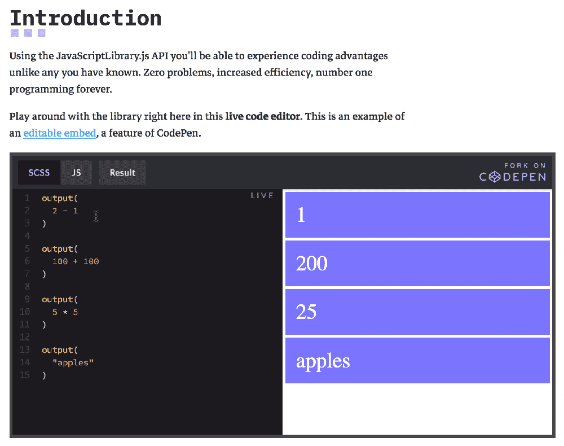Image resolution: width=564 pixels, height=446 pixels.
Task: Select the output box showing 25
Action: 417,312
